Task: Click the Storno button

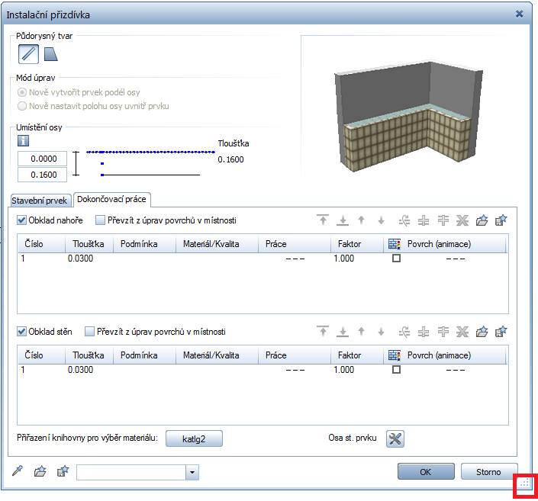Action: [488, 472]
